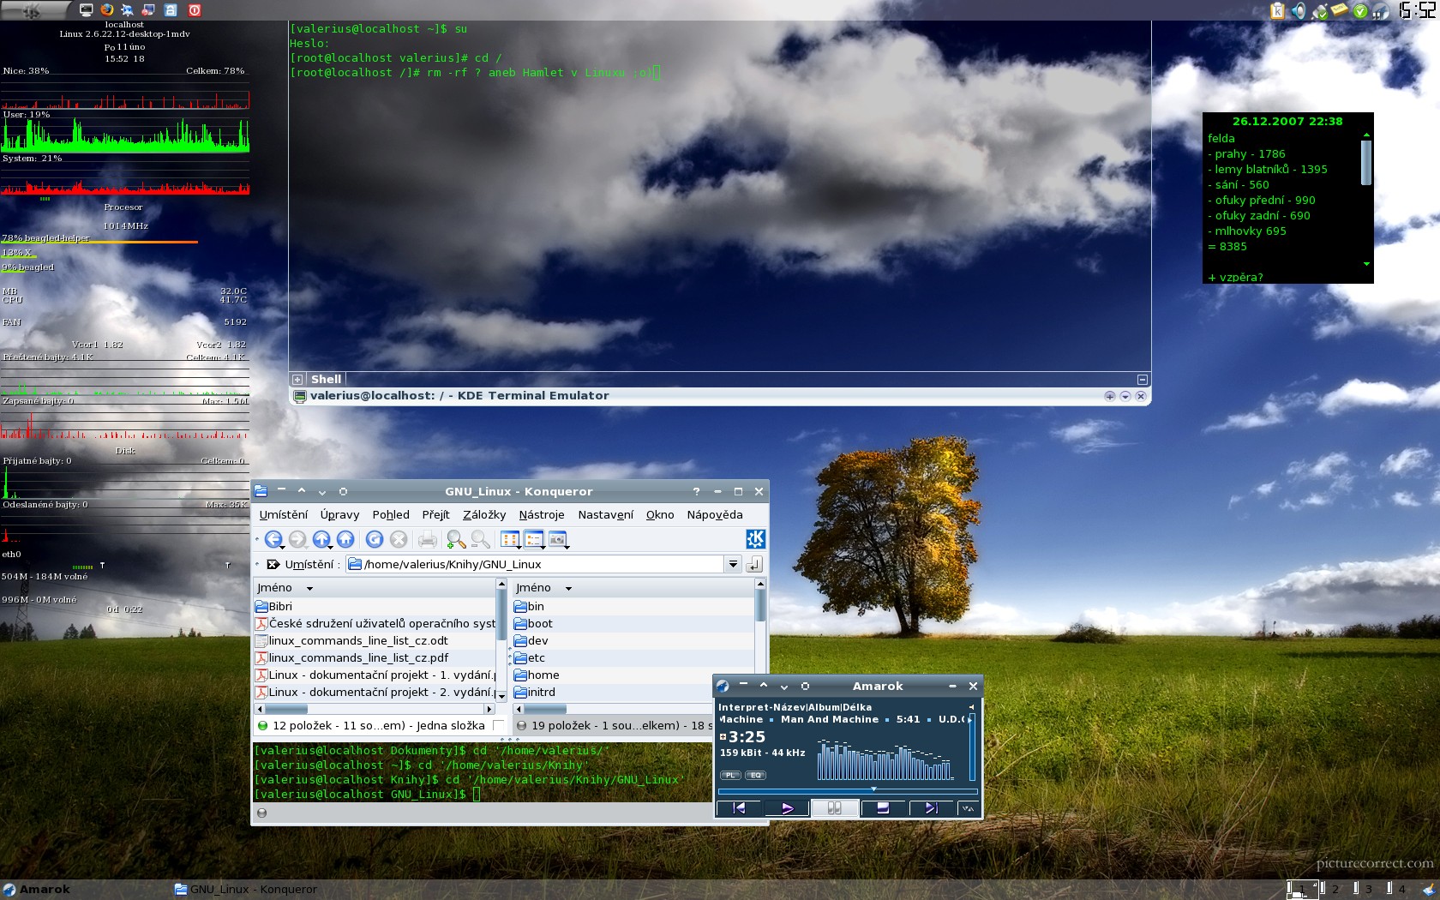Launch Firefox from the top panel
Screen dimensions: 1440x900
coord(107,9)
